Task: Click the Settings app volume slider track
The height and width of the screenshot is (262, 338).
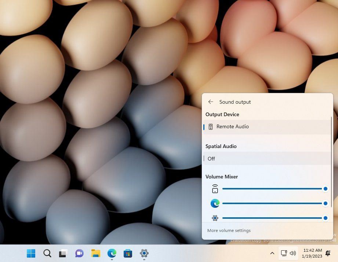Action: (x=272, y=218)
